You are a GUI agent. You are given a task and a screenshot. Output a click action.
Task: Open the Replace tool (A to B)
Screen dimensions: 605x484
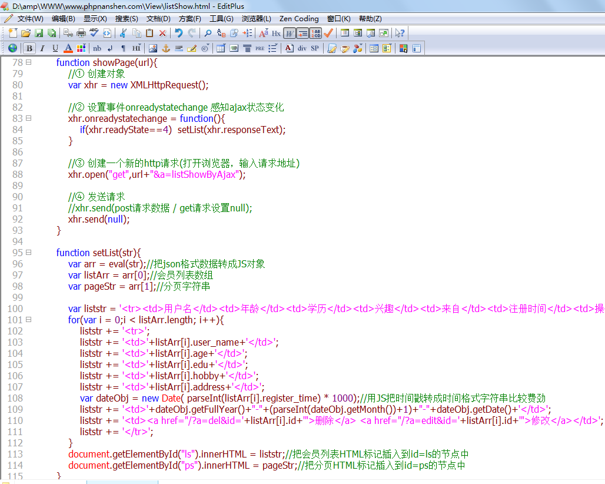221,33
